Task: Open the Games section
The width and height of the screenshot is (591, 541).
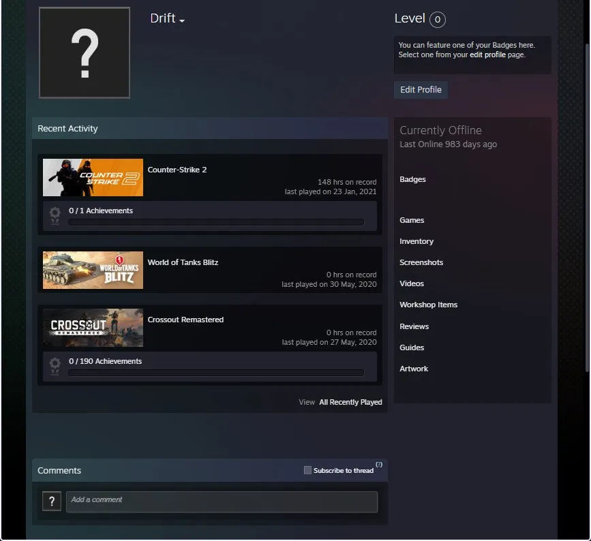Action: pyautogui.click(x=412, y=220)
